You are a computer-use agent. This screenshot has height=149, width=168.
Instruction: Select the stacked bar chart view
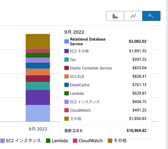click(151, 16)
